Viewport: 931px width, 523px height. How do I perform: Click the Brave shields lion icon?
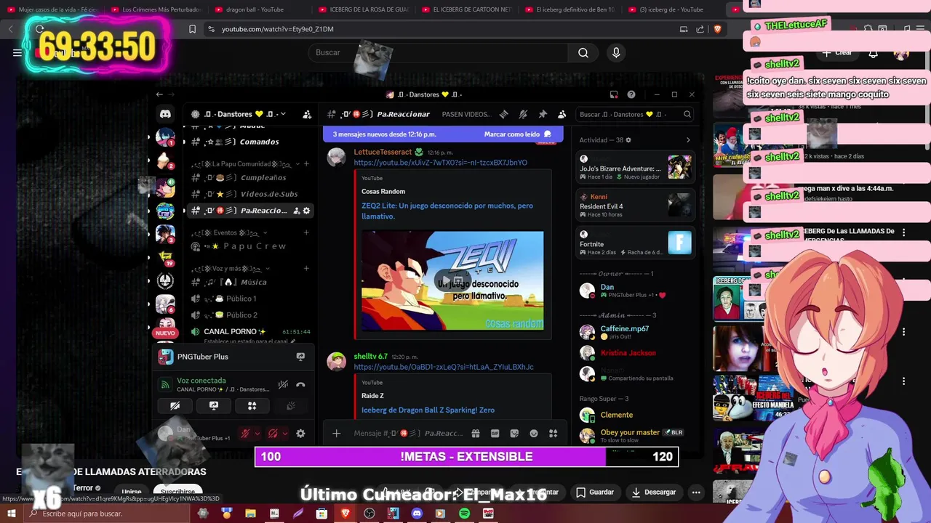point(718,29)
